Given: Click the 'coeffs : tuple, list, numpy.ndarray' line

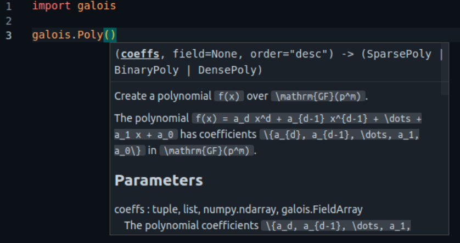Looking at the screenshot, I should [238, 210].
